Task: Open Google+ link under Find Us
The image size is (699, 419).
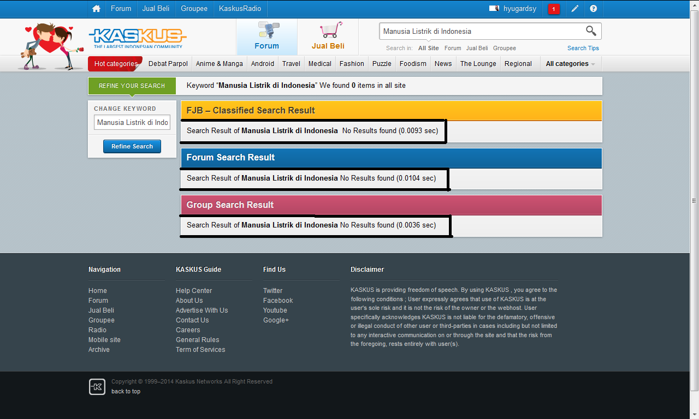Action: coord(276,320)
